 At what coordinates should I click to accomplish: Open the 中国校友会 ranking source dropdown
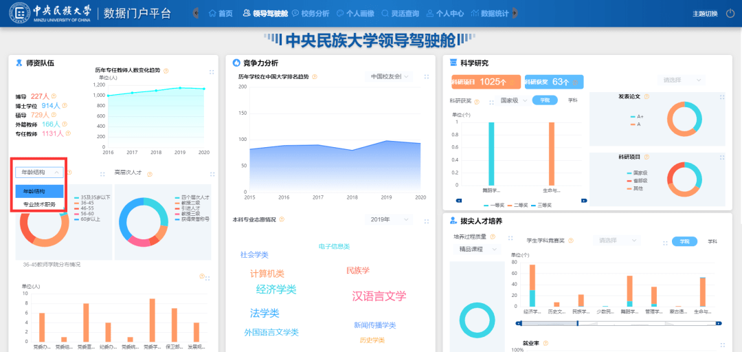pyautogui.click(x=389, y=77)
